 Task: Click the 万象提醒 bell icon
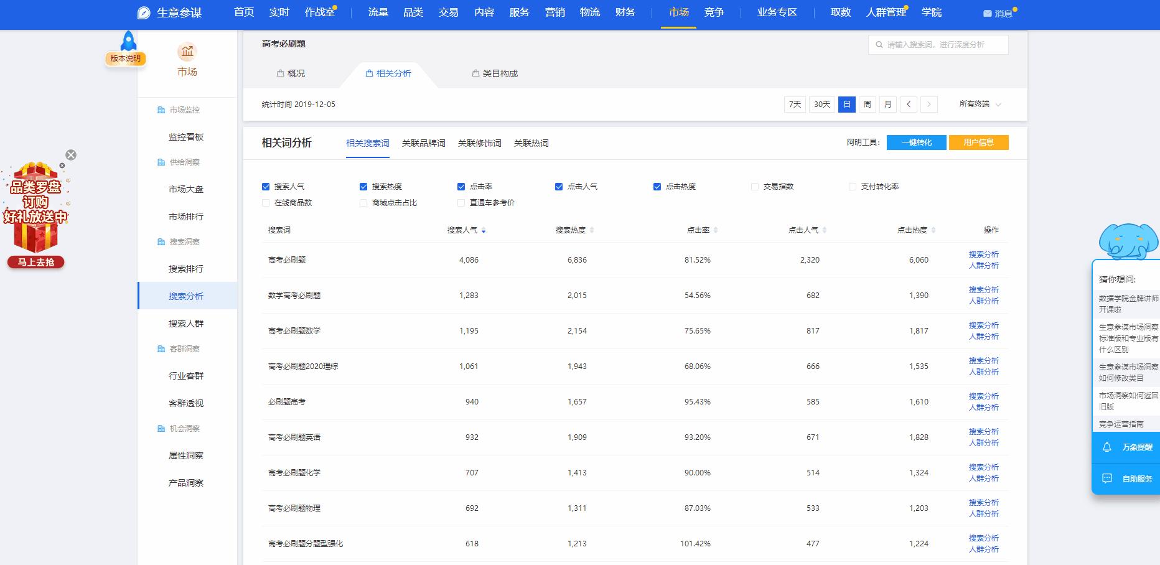pyautogui.click(x=1107, y=447)
